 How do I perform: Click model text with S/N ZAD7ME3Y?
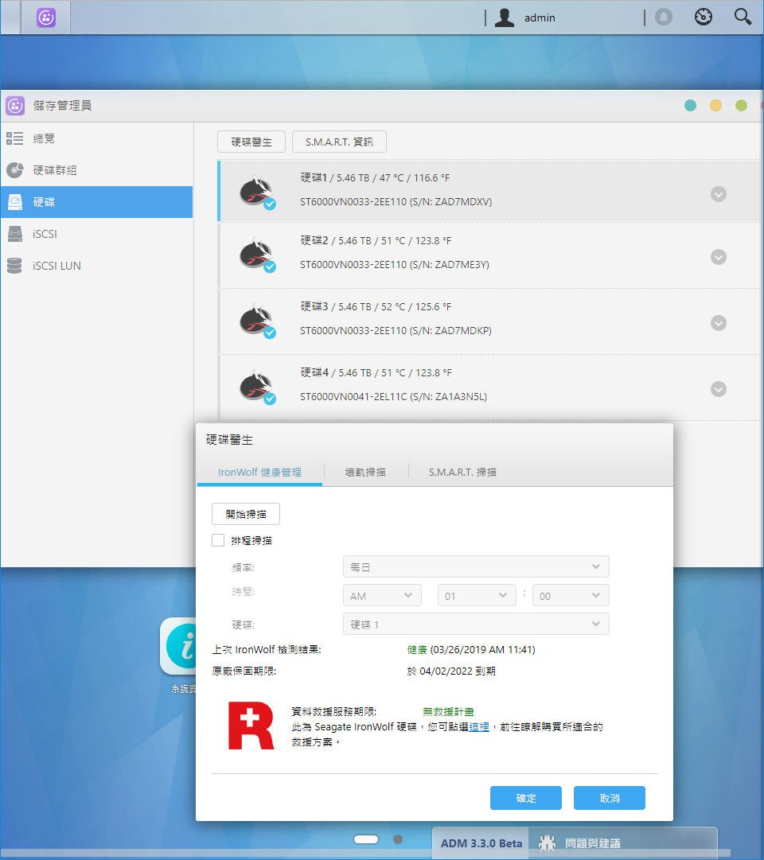[x=395, y=264]
